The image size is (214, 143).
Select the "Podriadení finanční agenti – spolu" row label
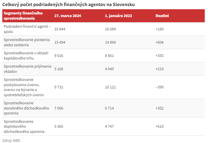[x=27, y=29]
